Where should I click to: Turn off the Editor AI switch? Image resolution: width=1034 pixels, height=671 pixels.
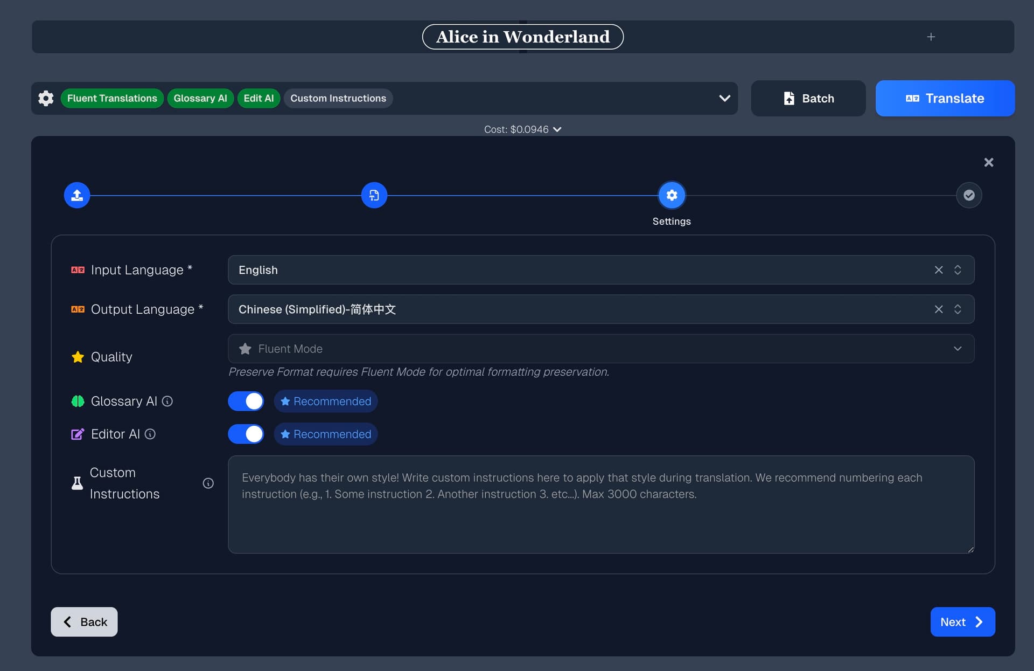click(x=246, y=434)
